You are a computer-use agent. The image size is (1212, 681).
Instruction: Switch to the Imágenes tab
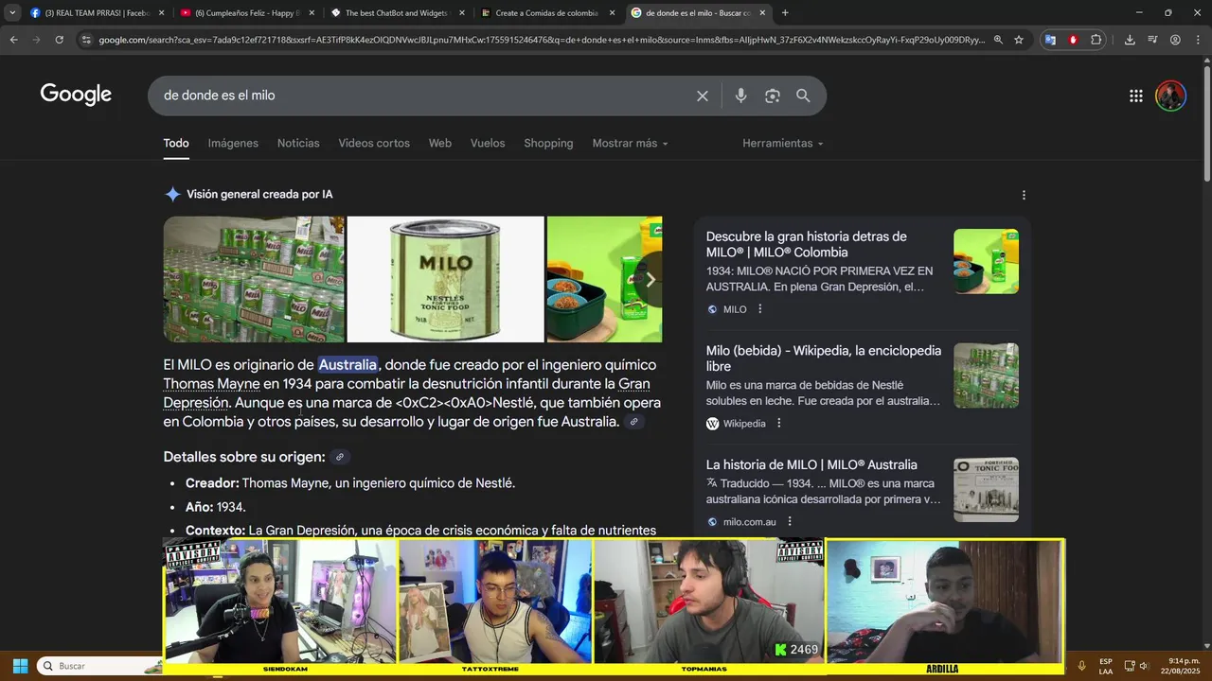click(233, 143)
